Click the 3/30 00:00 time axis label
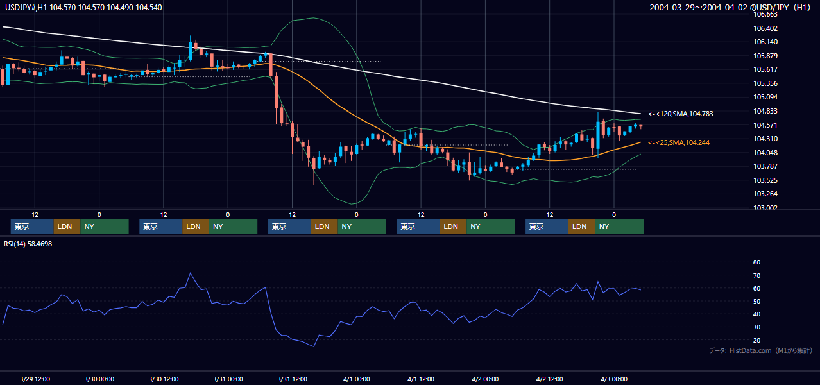Viewport: 820px width, 385px height. click(99, 379)
